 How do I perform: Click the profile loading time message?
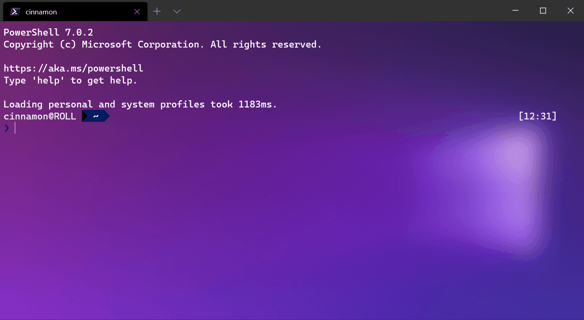click(x=140, y=104)
